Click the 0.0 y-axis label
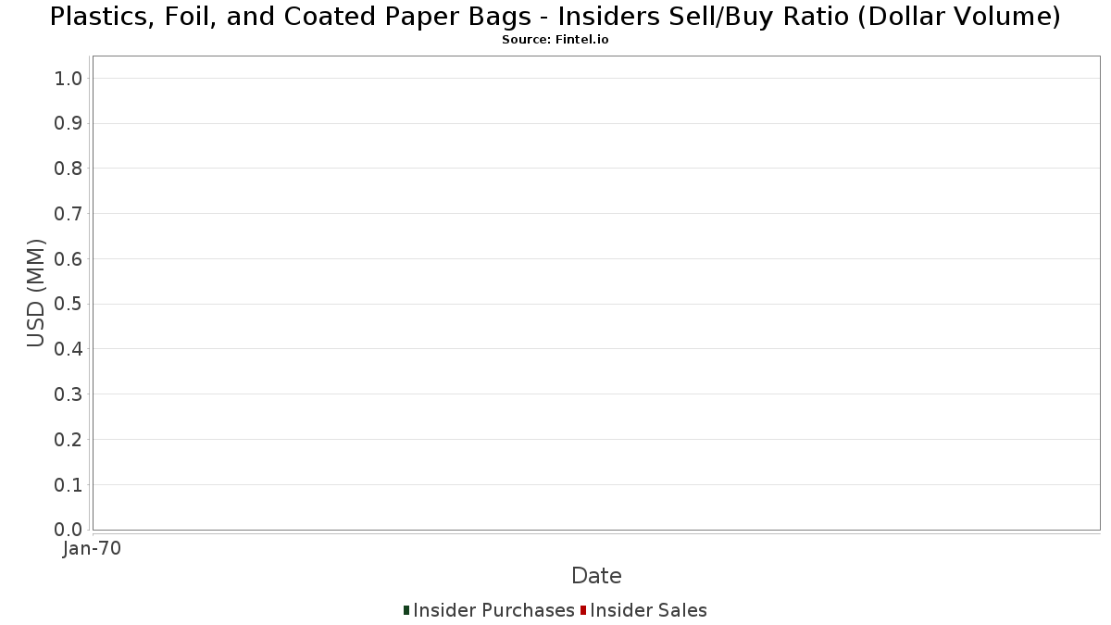 [x=69, y=530]
